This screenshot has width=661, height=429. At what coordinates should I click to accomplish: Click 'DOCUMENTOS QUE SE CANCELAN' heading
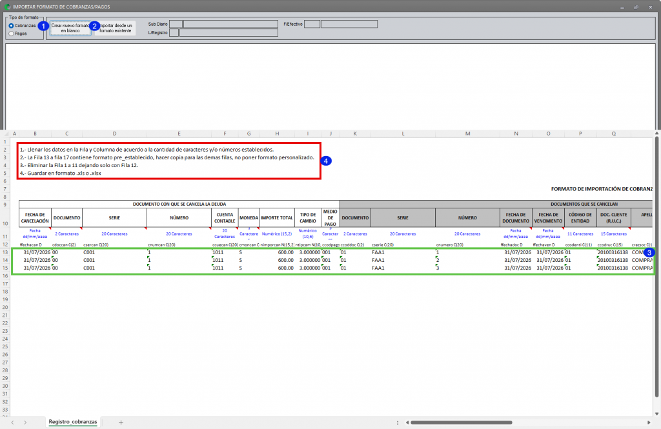pyautogui.click(x=584, y=204)
